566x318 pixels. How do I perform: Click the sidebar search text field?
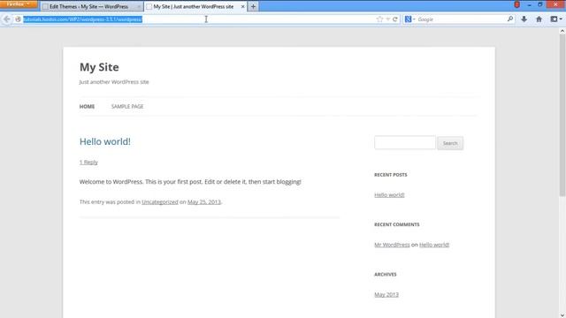[405, 142]
